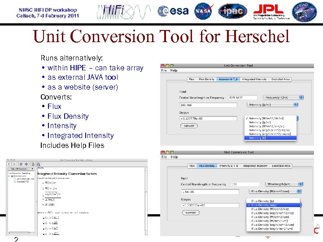Click the forward arrow in Help window toolbar
323x242 pixels.
pos(14,164)
